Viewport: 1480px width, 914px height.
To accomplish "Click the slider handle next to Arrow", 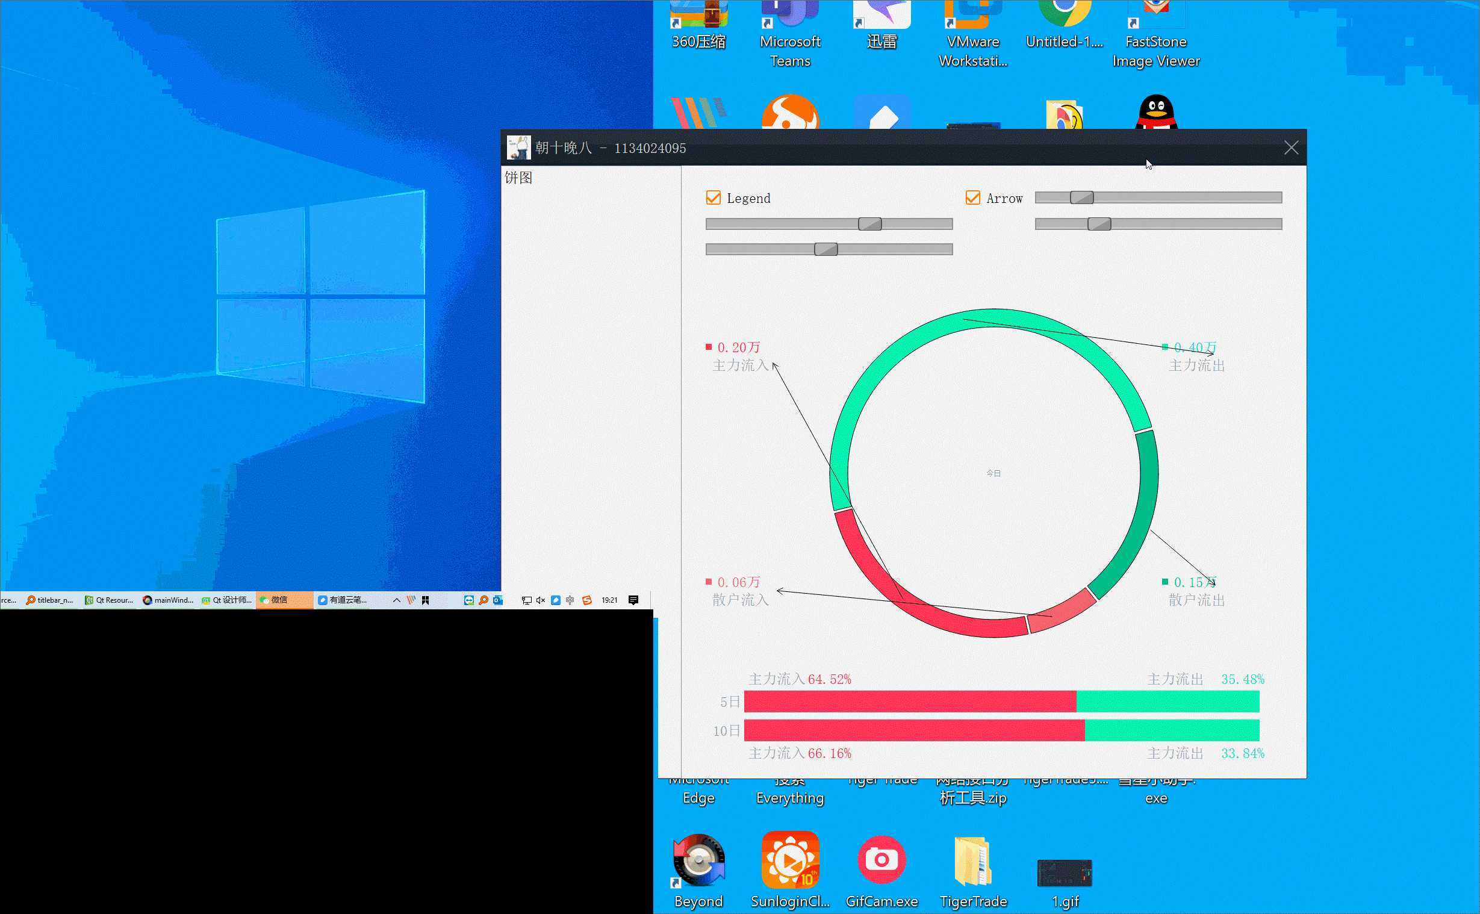I will click(x=1081, y=197).
